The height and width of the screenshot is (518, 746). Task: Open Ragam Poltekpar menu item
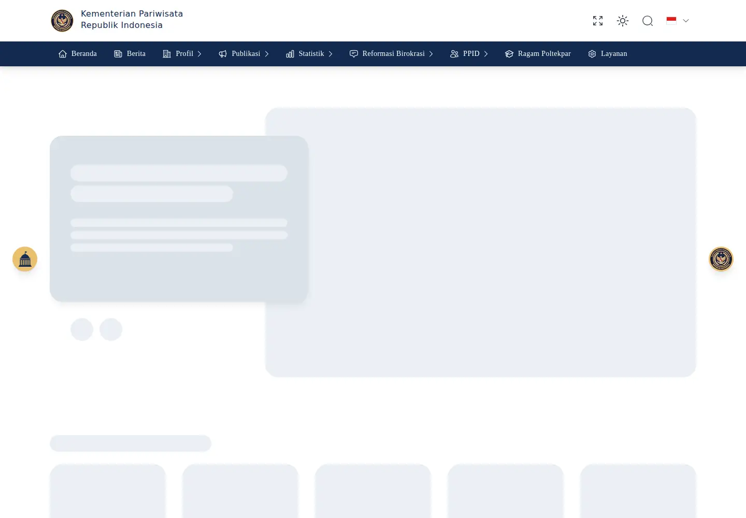click(538, 54)
